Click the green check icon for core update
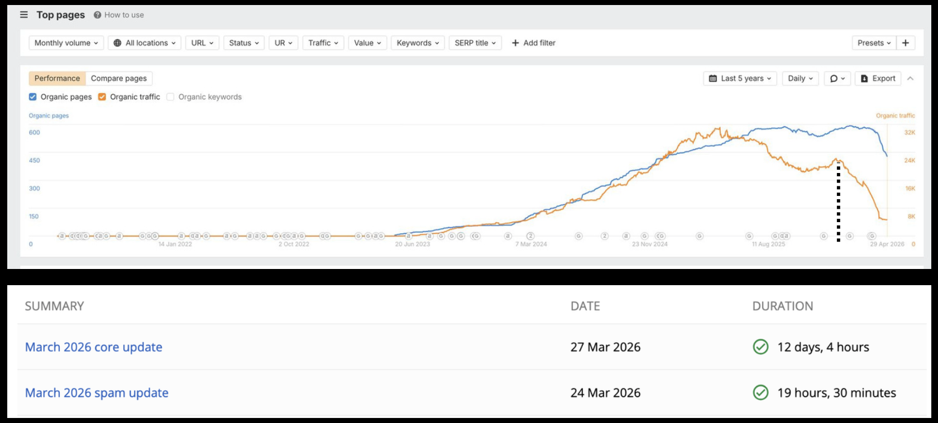The height and width of the screenshot is (423, 938). coord(760,347)
